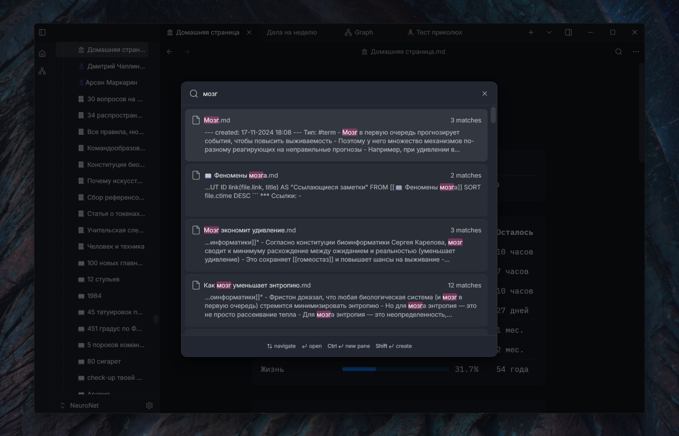Click the Домашняя страница.md title in header

408,52
